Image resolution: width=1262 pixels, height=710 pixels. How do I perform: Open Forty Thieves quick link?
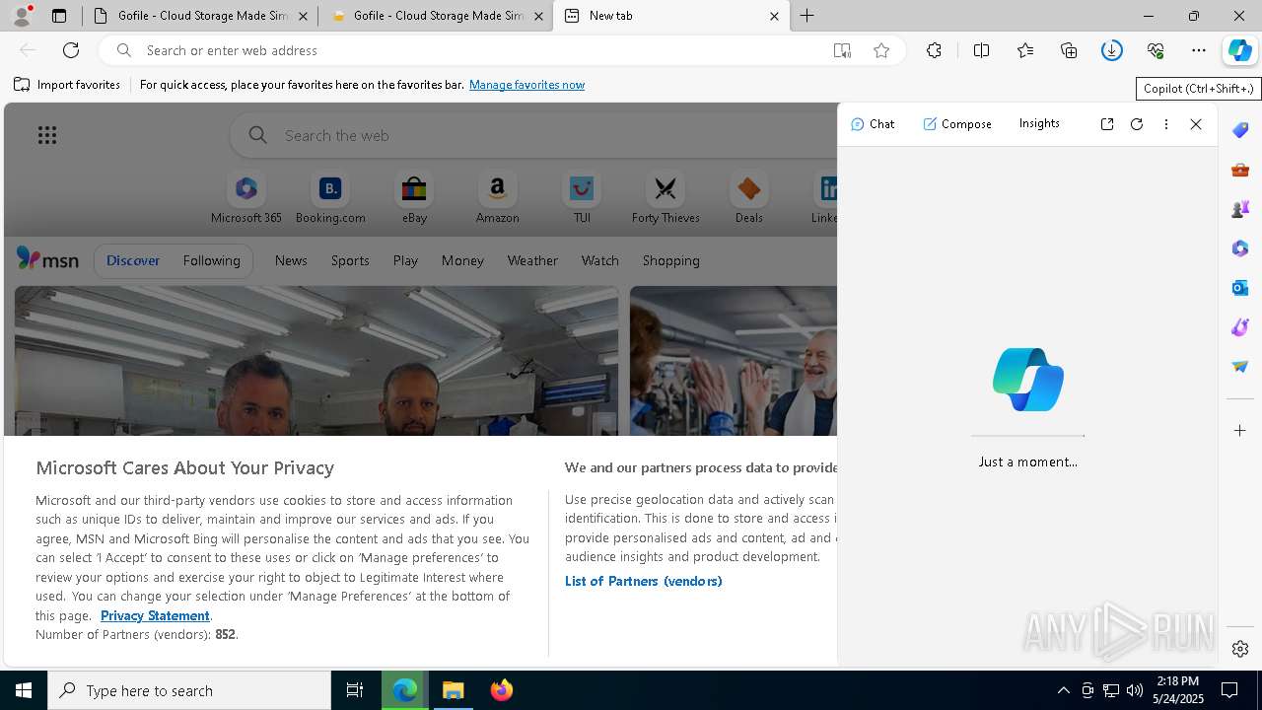pyautogui.click(x=666, y=198)
